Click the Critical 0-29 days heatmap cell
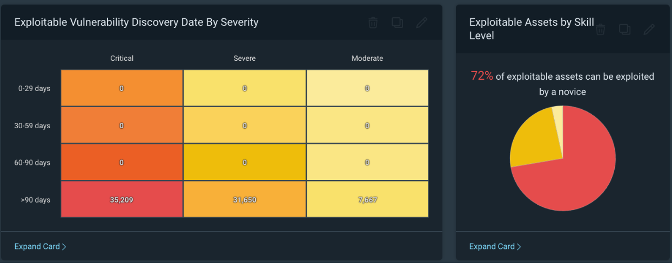The image size is (672, 265). coord(122,88)
